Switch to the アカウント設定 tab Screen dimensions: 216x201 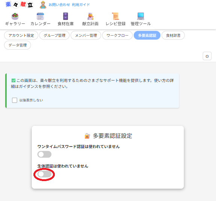(21, 35)
